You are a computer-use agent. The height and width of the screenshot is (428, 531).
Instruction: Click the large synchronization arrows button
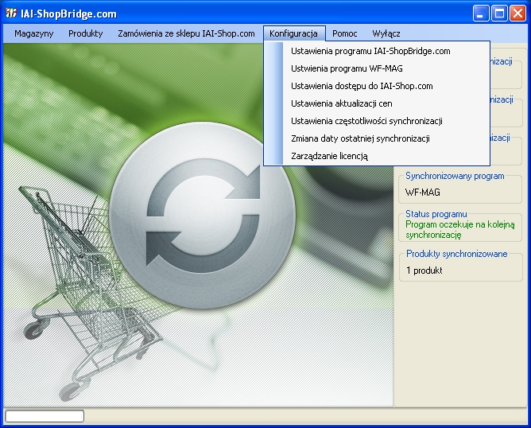(203, 215)
